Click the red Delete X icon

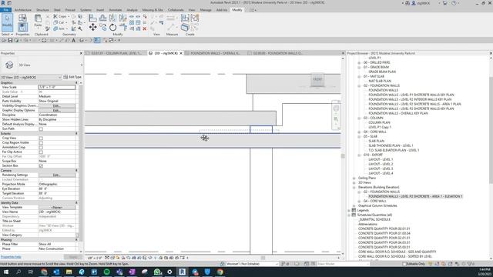(x=145, y=28)
